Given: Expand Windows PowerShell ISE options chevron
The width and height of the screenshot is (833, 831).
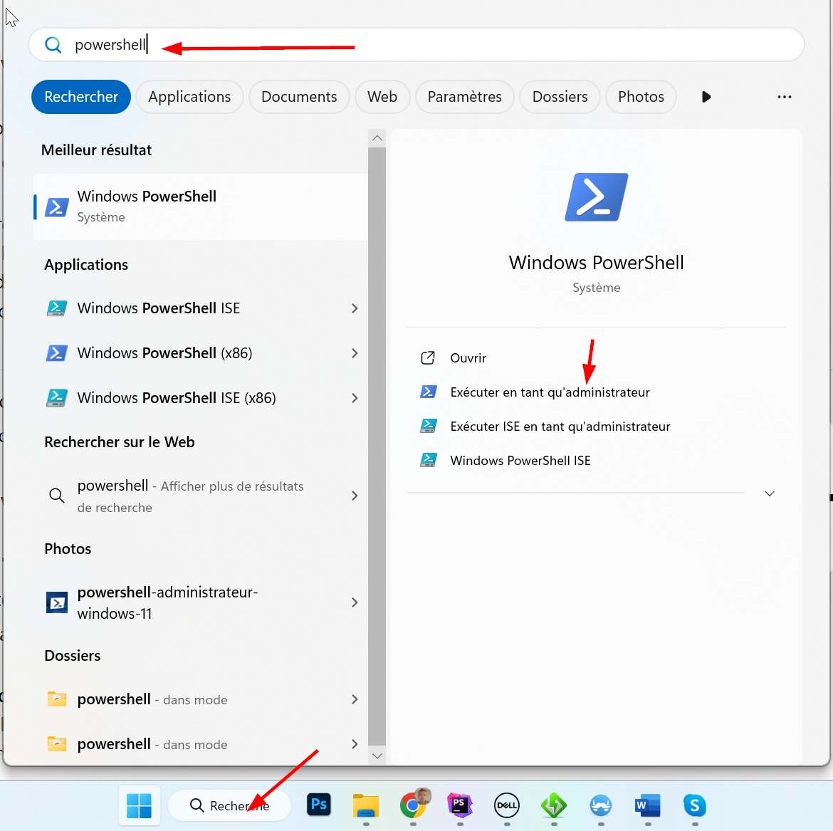Looking at the screenshot, I should click(355, 308).
